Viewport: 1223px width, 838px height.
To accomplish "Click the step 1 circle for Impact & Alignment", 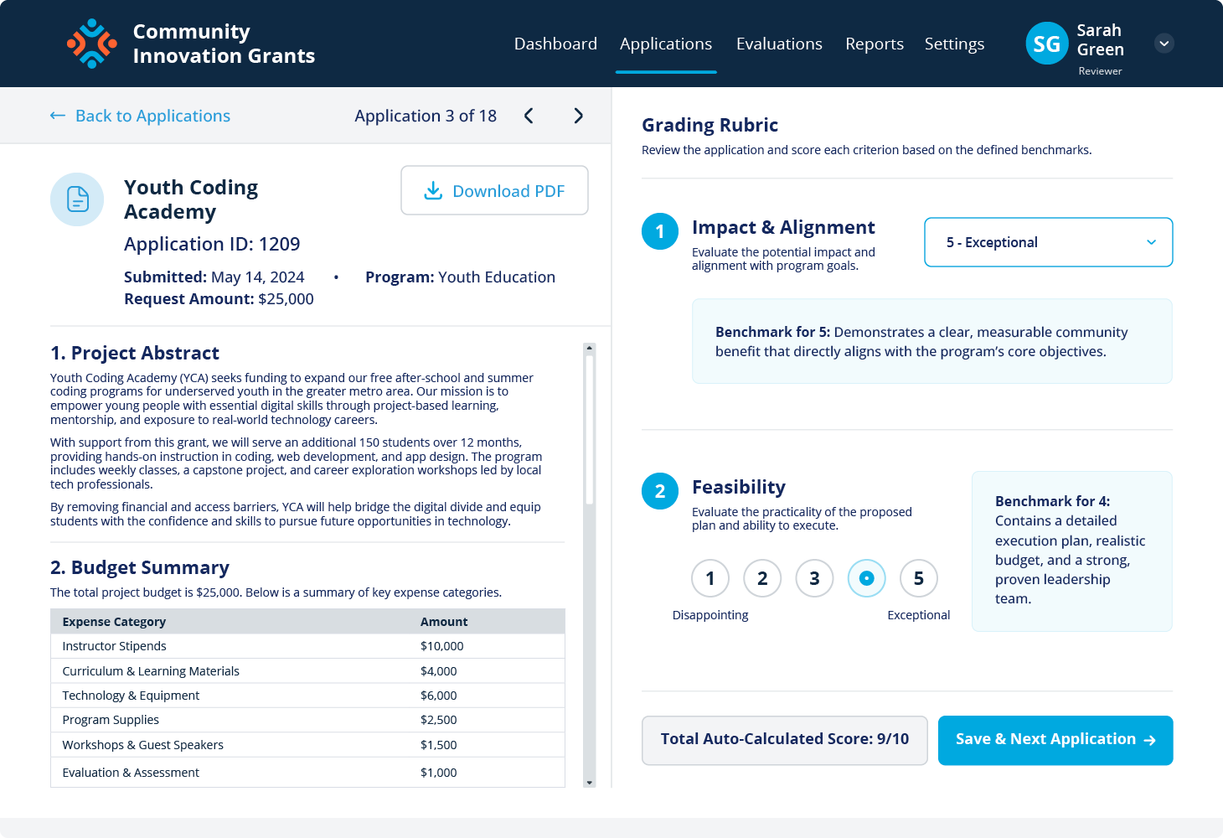I will pos(660,231).
